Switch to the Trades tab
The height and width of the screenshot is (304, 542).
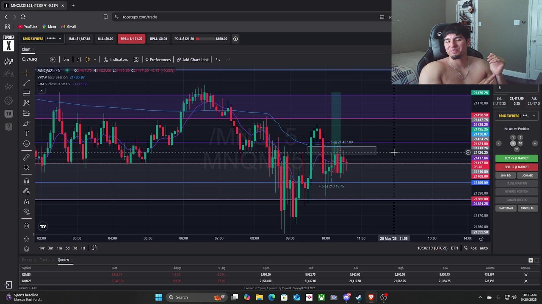[x=45, y=260]
